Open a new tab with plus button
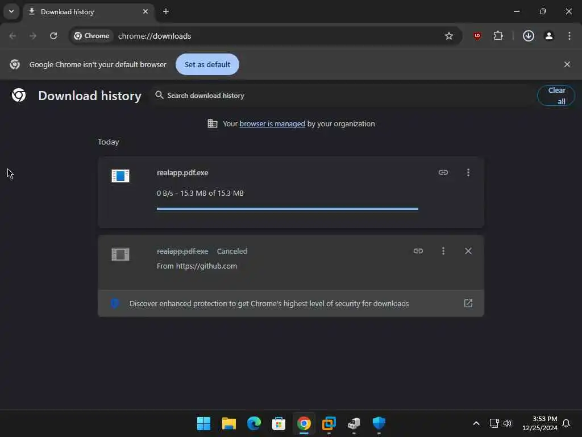This screenshot has width=582, height=437. tap(166, 11)
